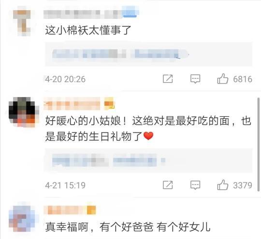Image resolution: width=261 pixels, height=239 pixels.
Task: Open the third commenter's orange username
Action: coord(65,210)
